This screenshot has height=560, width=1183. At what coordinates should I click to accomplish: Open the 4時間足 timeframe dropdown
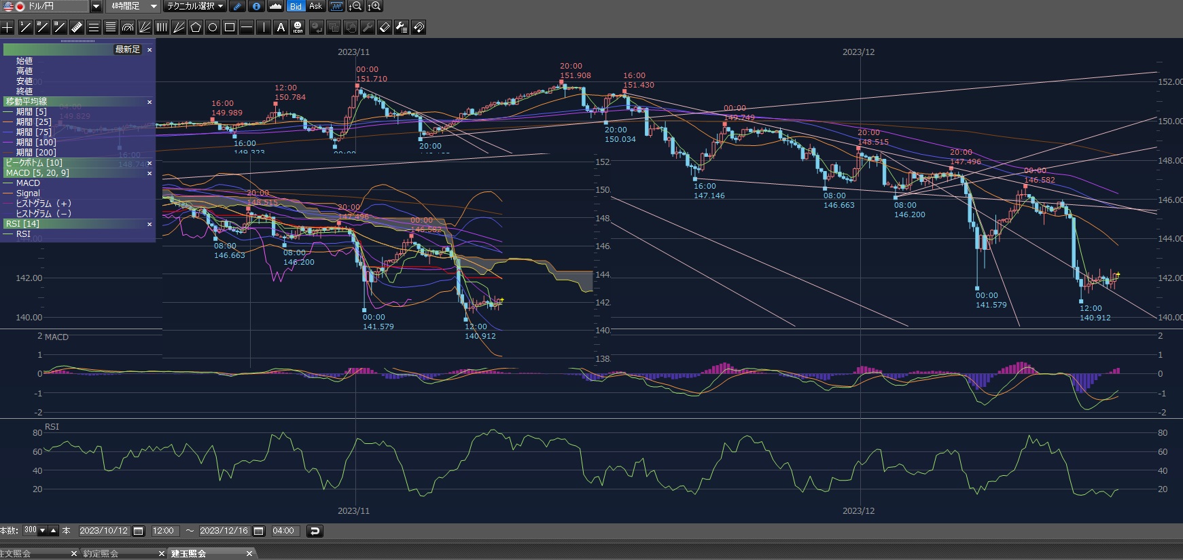[x=154, y=6]
